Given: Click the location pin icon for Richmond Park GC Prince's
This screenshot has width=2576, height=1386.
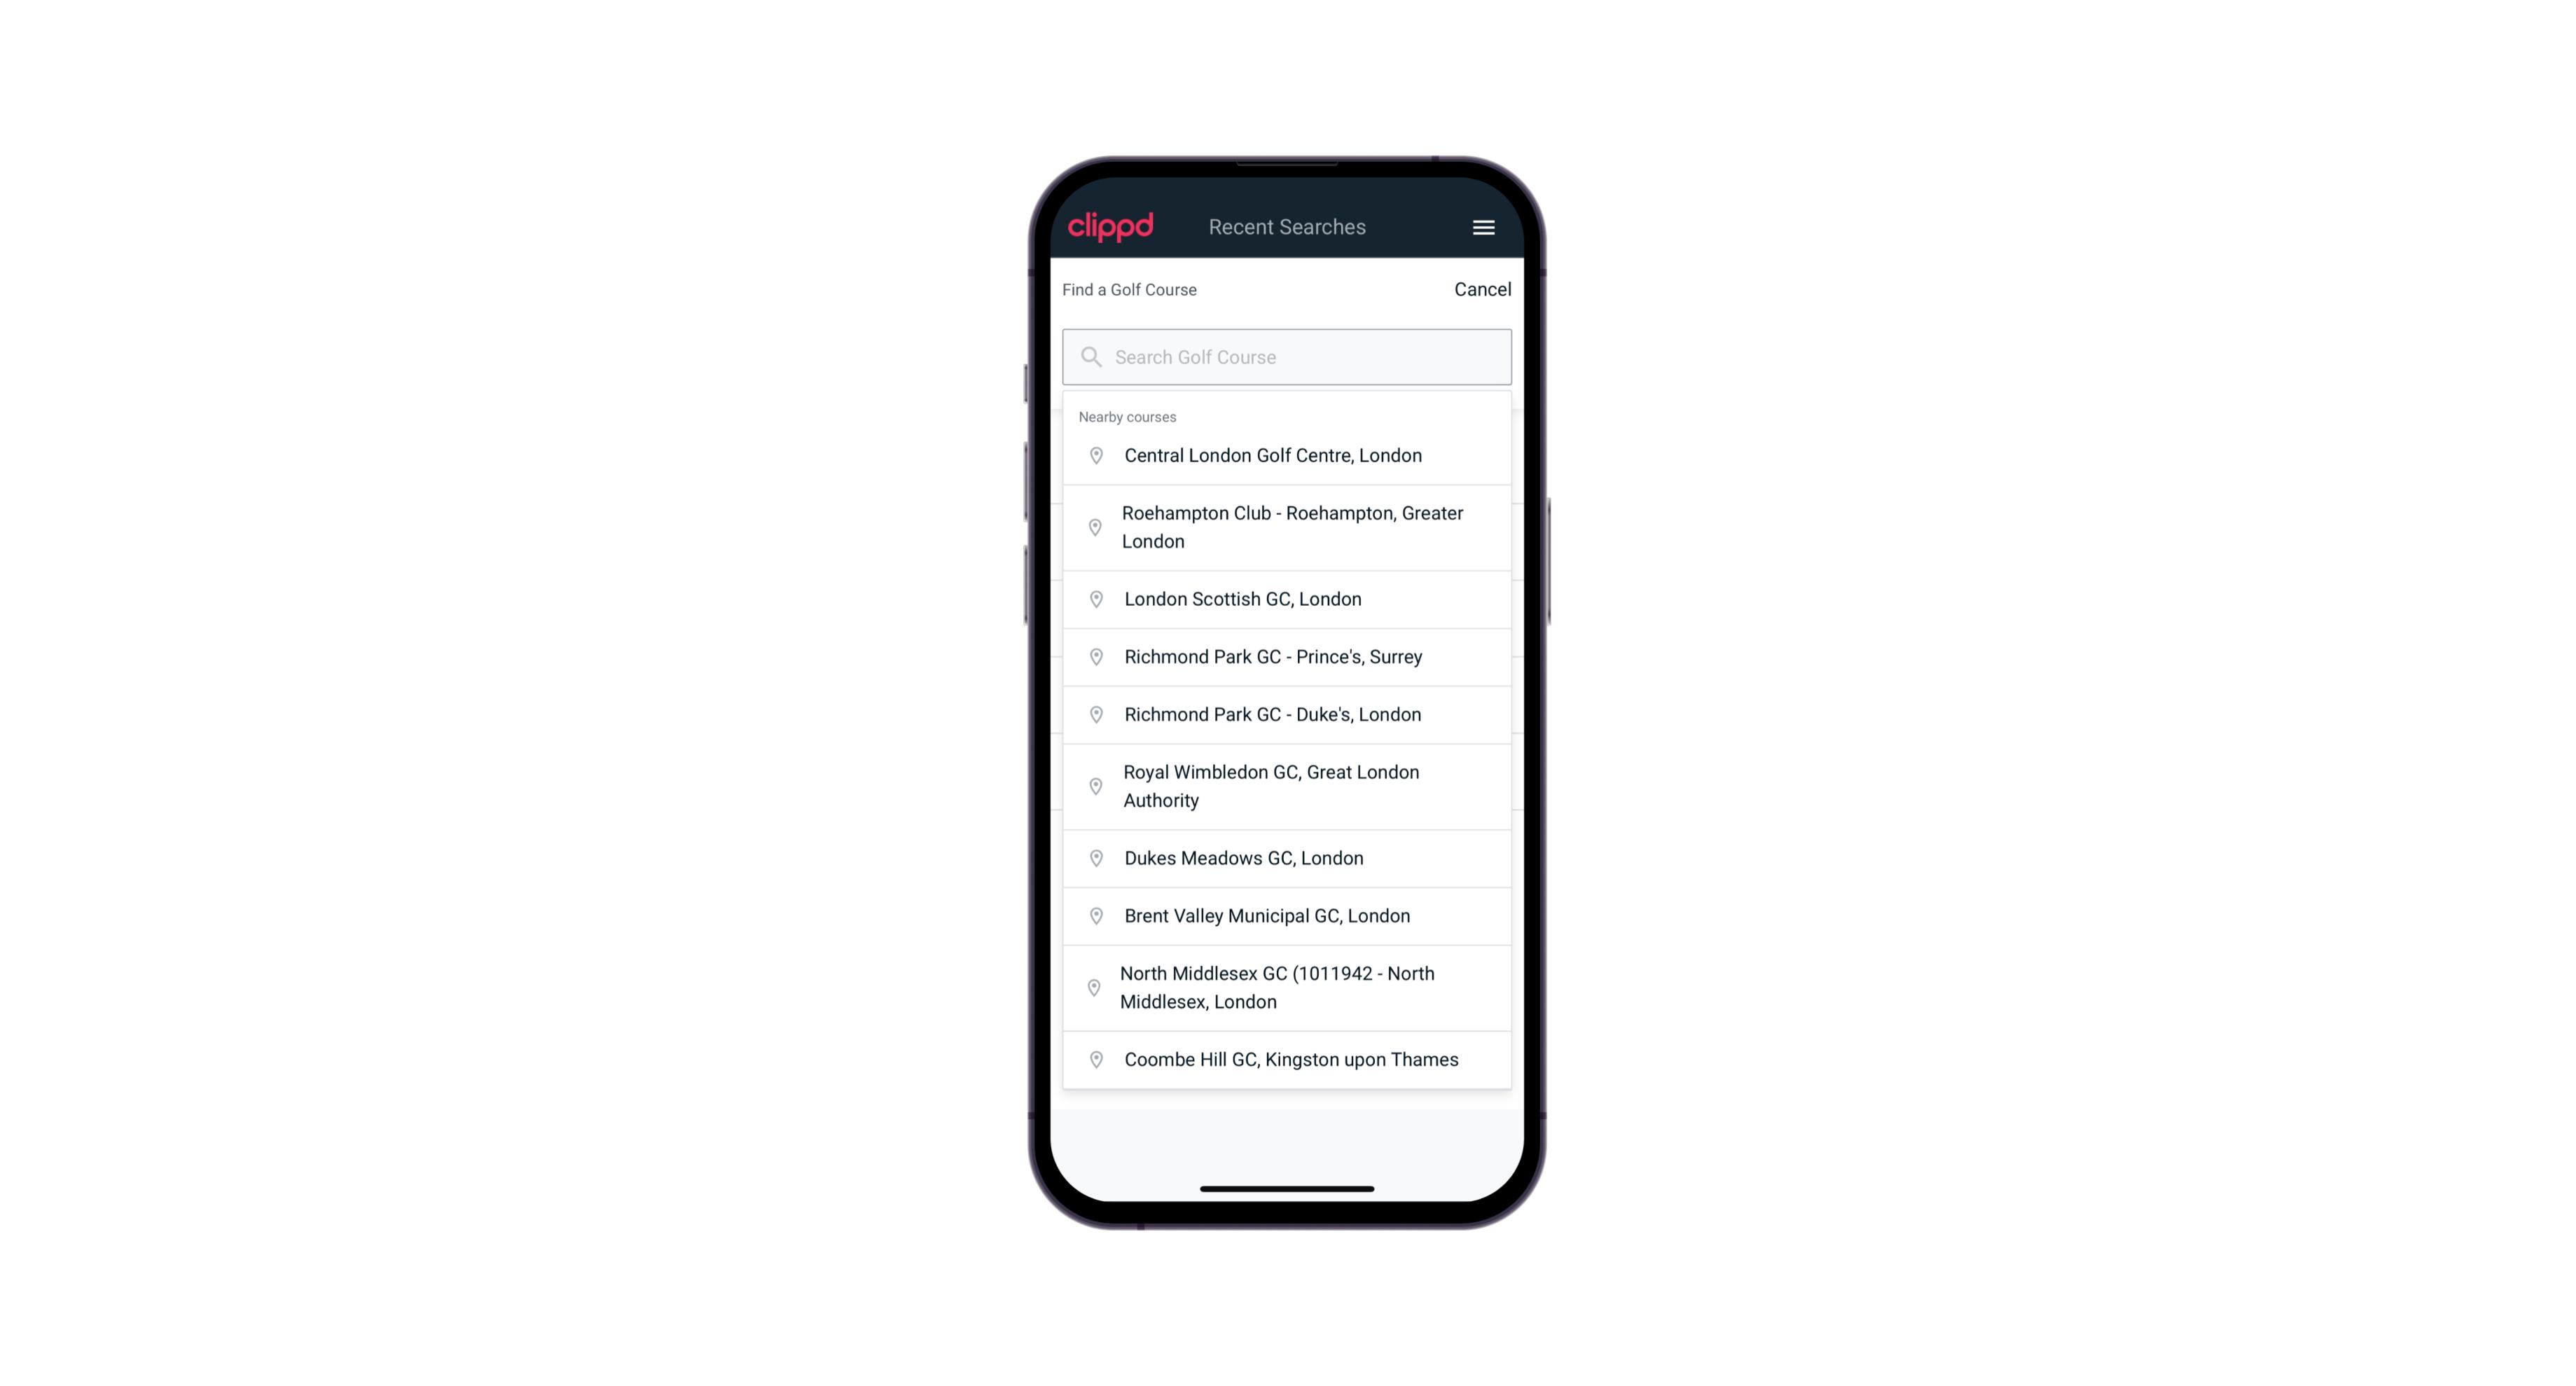Looking at the screenshot, I should coord(1097,656).
